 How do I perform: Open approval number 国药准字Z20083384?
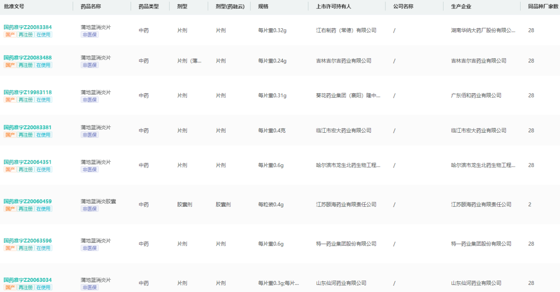tap(27, 27)
